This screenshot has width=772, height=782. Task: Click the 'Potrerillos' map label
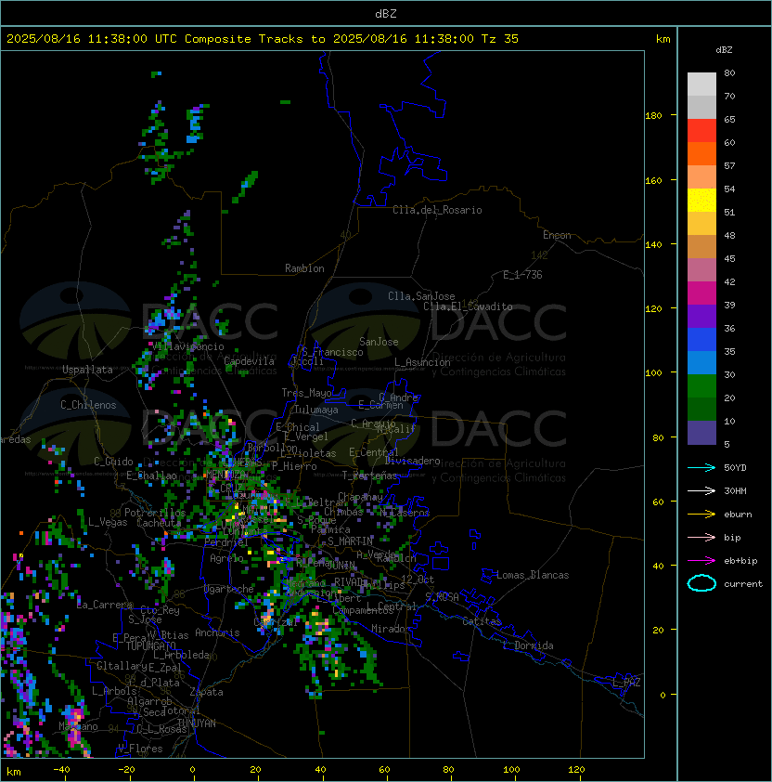tap(155, 512)
